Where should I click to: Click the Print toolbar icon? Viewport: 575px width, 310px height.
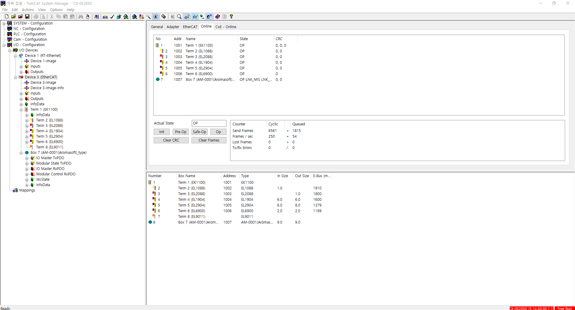(x=36, y=17)
